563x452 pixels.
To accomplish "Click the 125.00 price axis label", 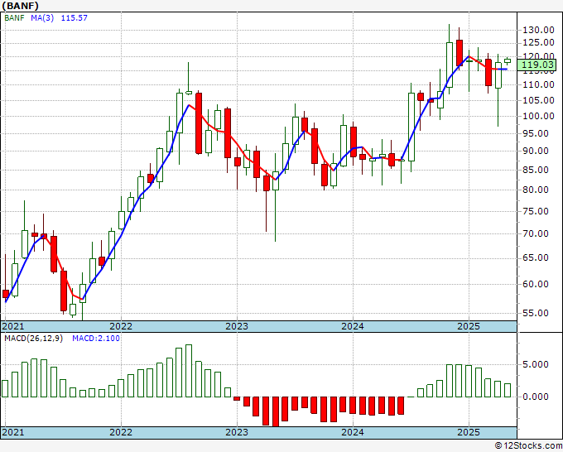I will [538, 43].
